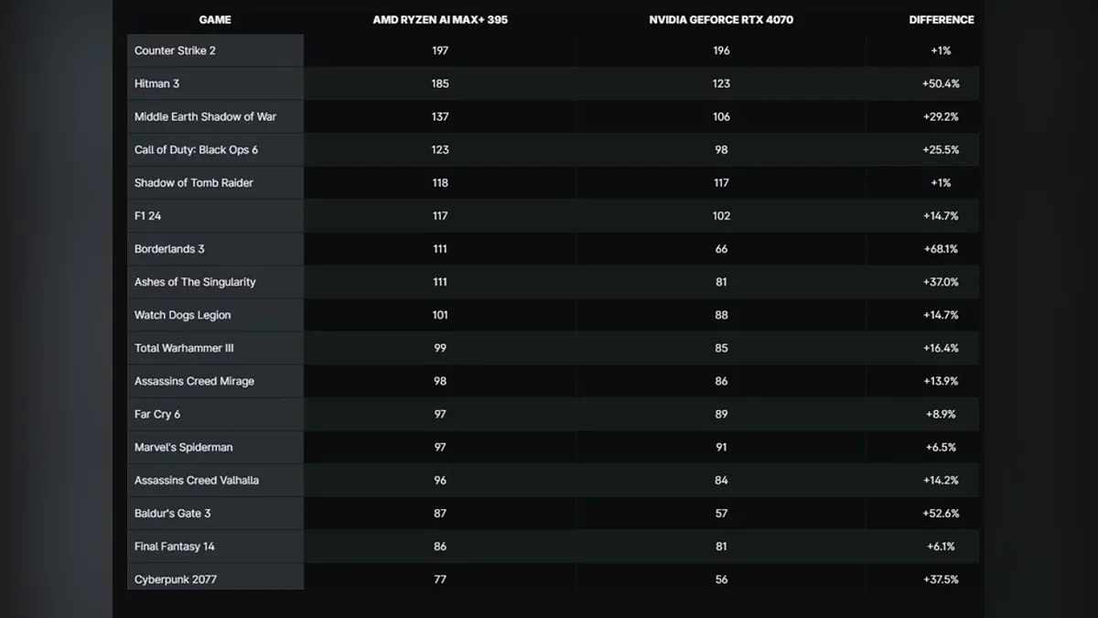This screenshot has height=618, width=1098.
Task: Select Total Warhammer III game cell
Action: [x=184, y=348]
